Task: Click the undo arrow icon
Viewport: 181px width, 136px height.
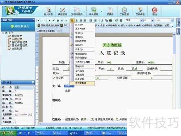Action: (39, 21)
